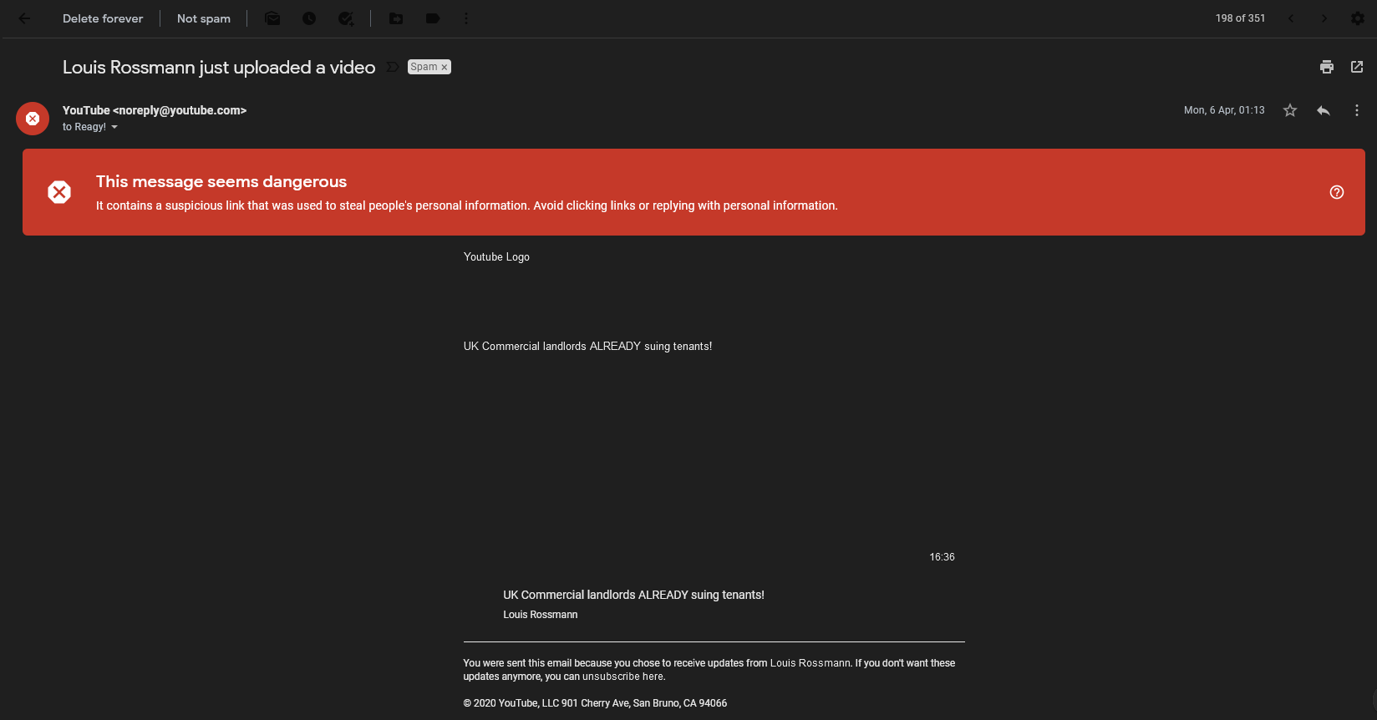Open the message's More actions menu
The image size is (1377, 720).
pos(1357,110)
